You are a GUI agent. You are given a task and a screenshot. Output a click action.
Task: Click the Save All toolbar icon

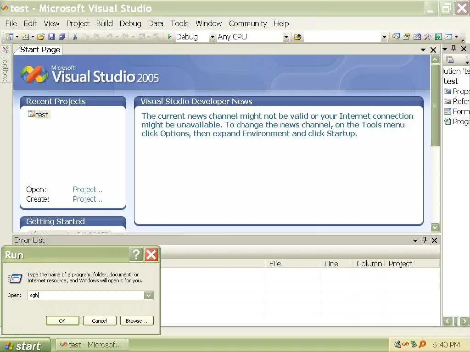tap(62, 37)
